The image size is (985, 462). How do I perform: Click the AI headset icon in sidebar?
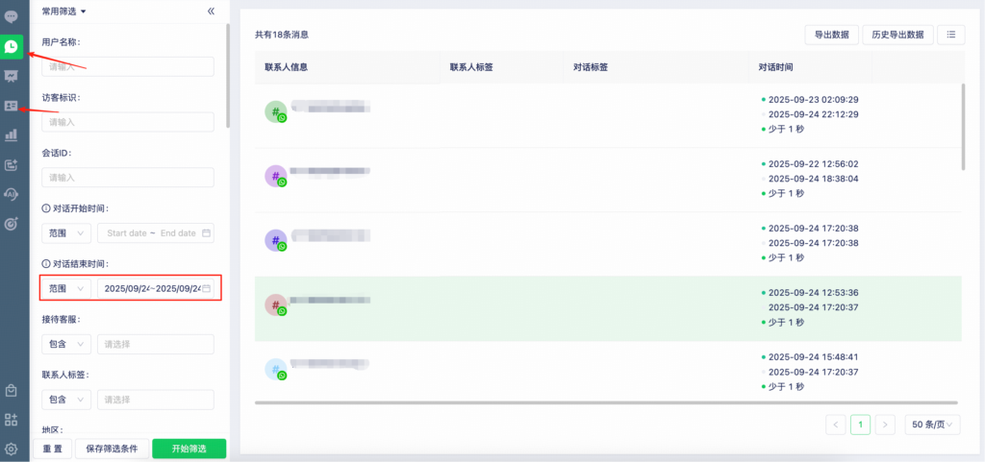coord(12,194)
